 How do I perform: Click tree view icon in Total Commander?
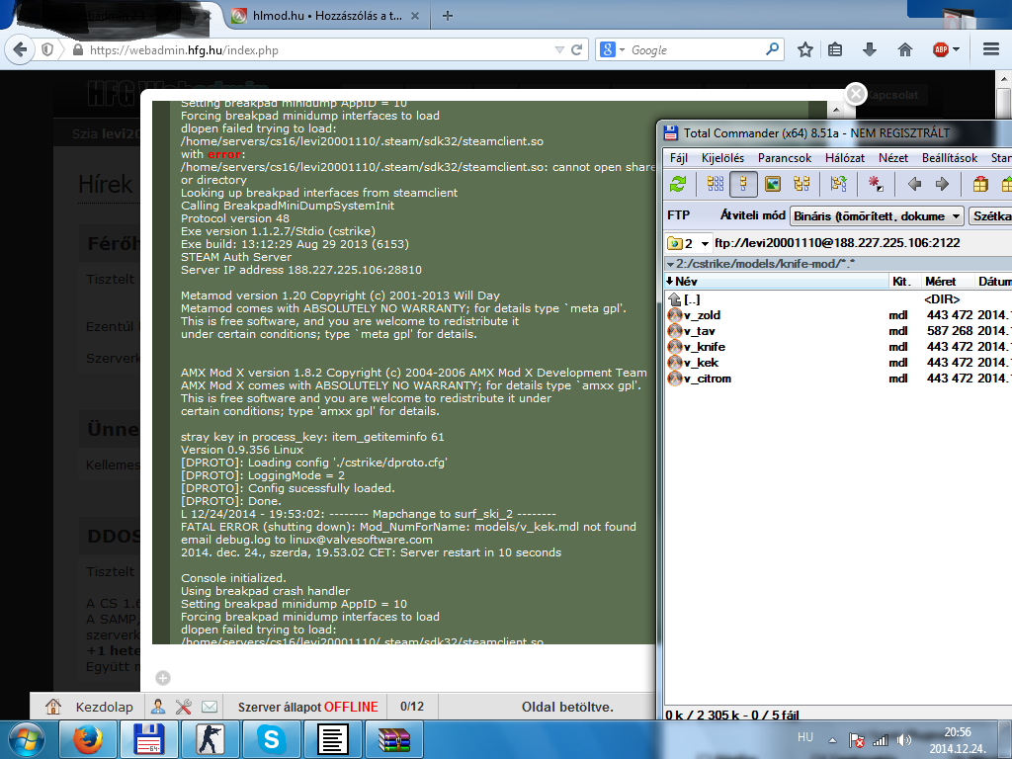[801, 184]
